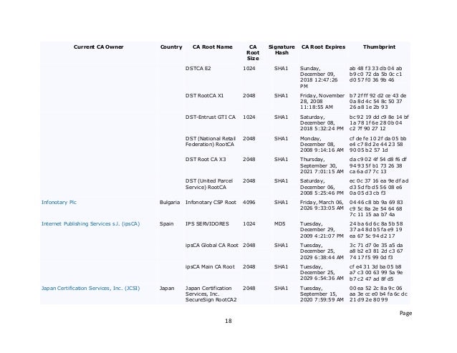Click expiry date Tuesday, September 15, 2020

tap(322, 294)
